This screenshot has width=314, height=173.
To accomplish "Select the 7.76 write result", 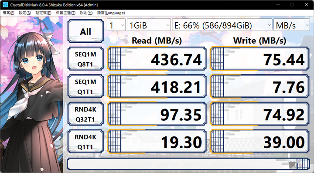I will click(260, 86).
